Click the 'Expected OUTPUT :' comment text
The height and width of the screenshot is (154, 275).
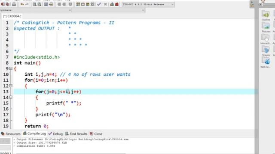[x=37, y=29]
